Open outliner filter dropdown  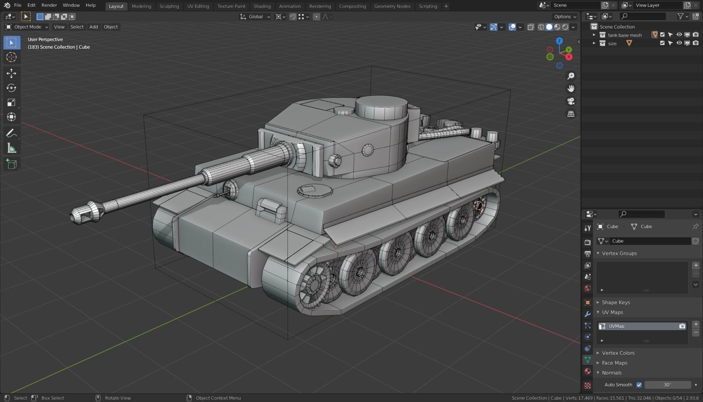683,16
